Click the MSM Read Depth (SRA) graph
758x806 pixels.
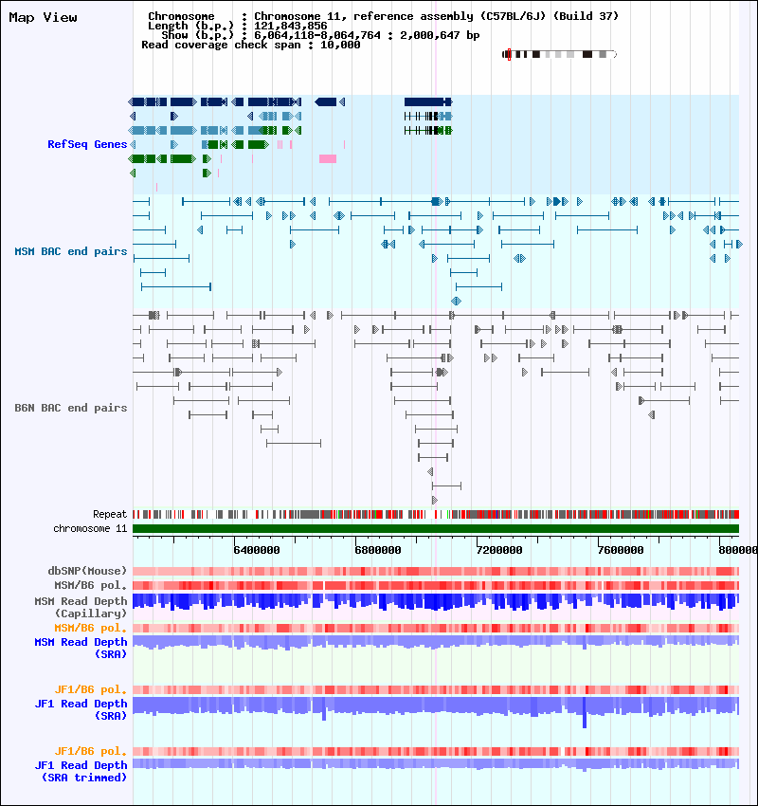[436, 643]
